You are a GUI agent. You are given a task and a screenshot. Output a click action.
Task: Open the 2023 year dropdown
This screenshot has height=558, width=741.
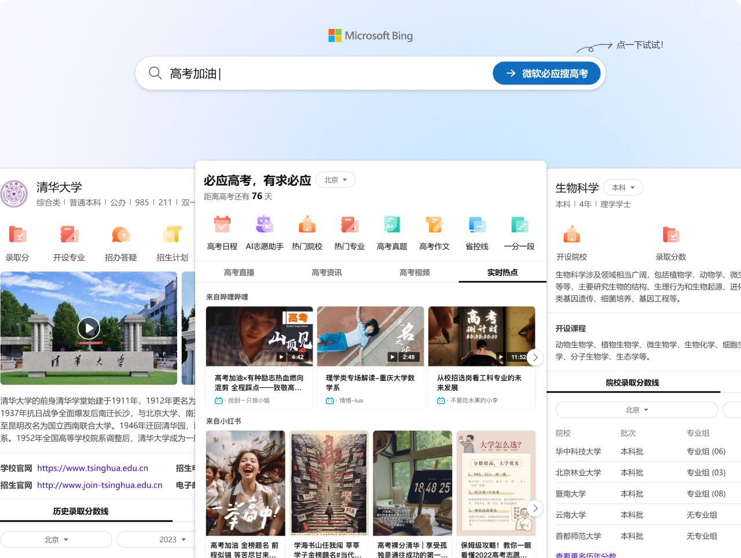coord(173,539)
